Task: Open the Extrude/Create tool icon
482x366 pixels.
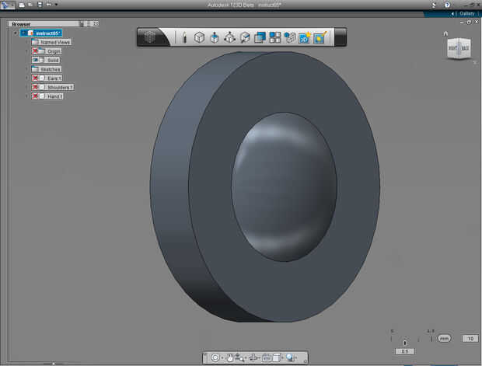Action: point(214,37)
